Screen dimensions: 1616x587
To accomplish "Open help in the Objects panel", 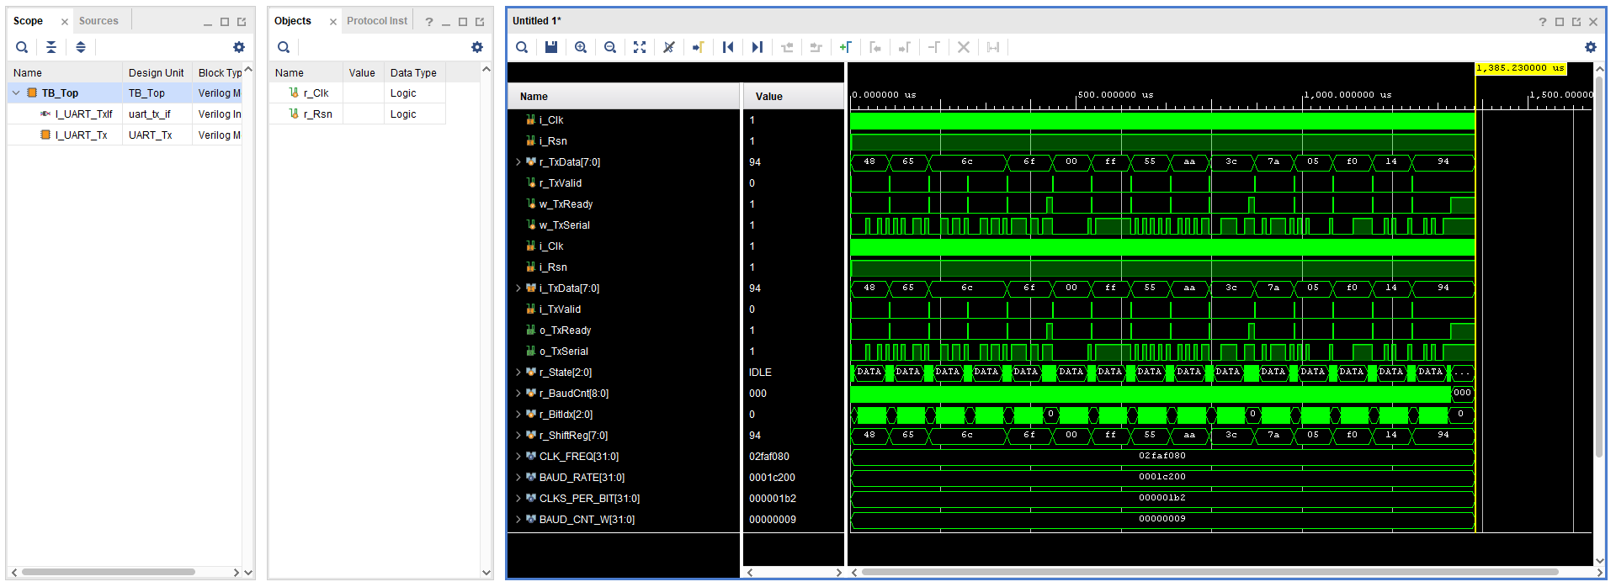I will [429, 22].
